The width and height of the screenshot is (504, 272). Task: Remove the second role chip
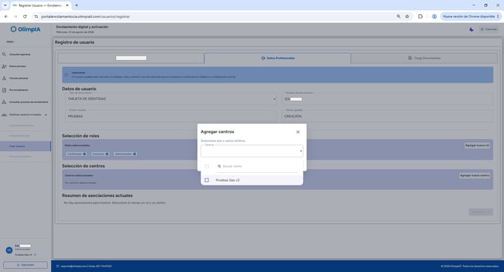click(107, 154)
